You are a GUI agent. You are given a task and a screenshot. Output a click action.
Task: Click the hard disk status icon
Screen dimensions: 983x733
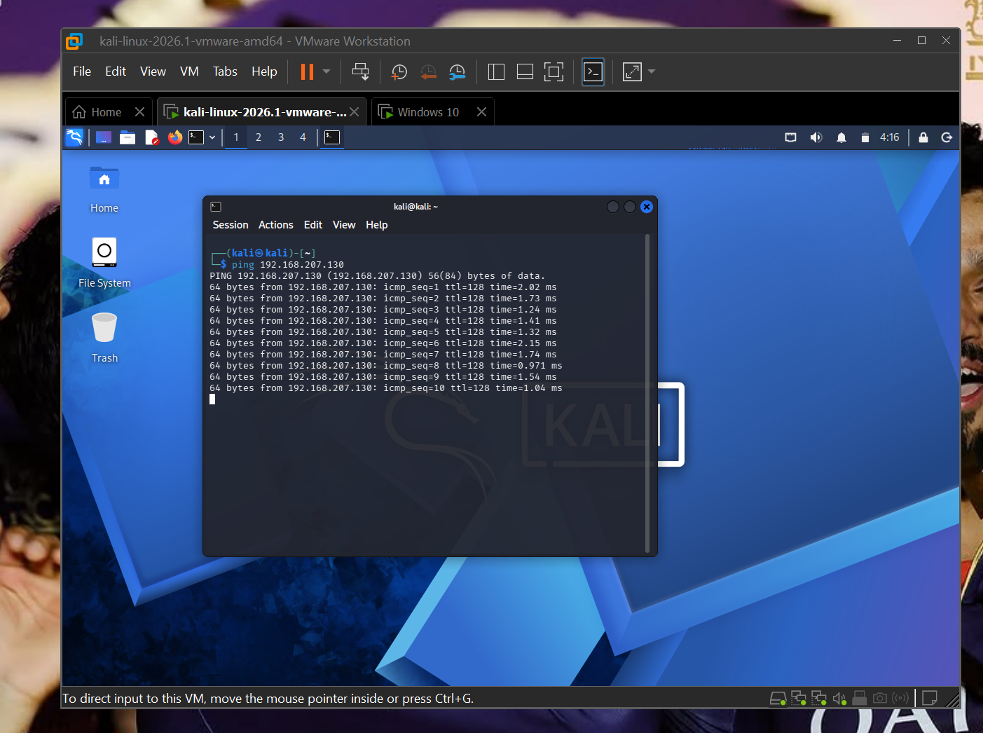point(778,698)
